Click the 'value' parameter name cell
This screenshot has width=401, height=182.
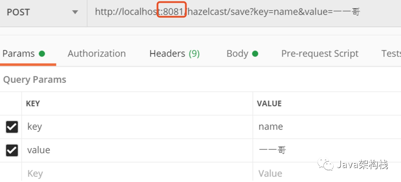tap(137, 150)
